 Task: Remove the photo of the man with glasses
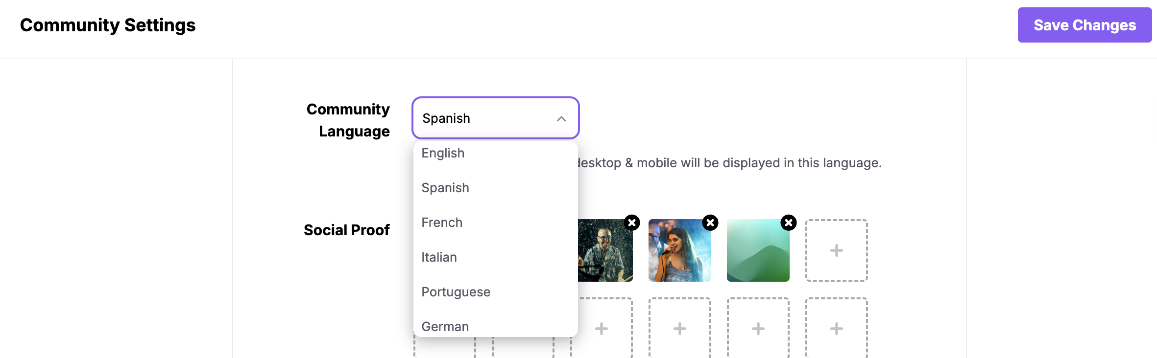coord(632,223)
